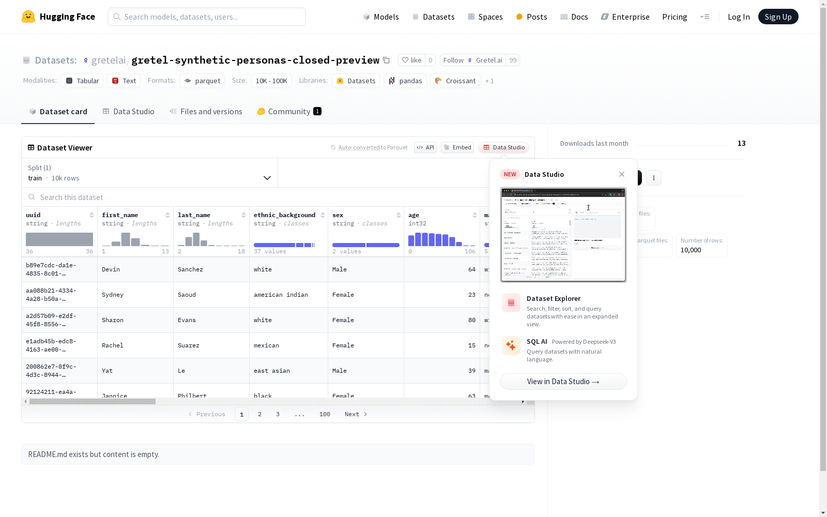Click the Log In link
The width and height of the screenshot is (827, 517).
click(739, 17)
